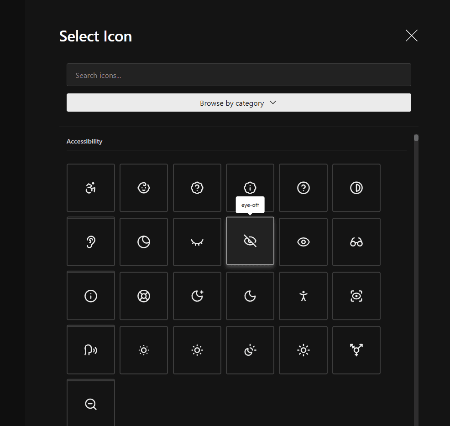The width and height of the screenshot is (450, 426).
Task: Choose the baby face icon
Action: [144, 188]
